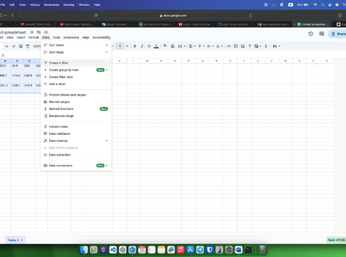
Task: Click the Functions sigma icon
Action: click(266, 46)
